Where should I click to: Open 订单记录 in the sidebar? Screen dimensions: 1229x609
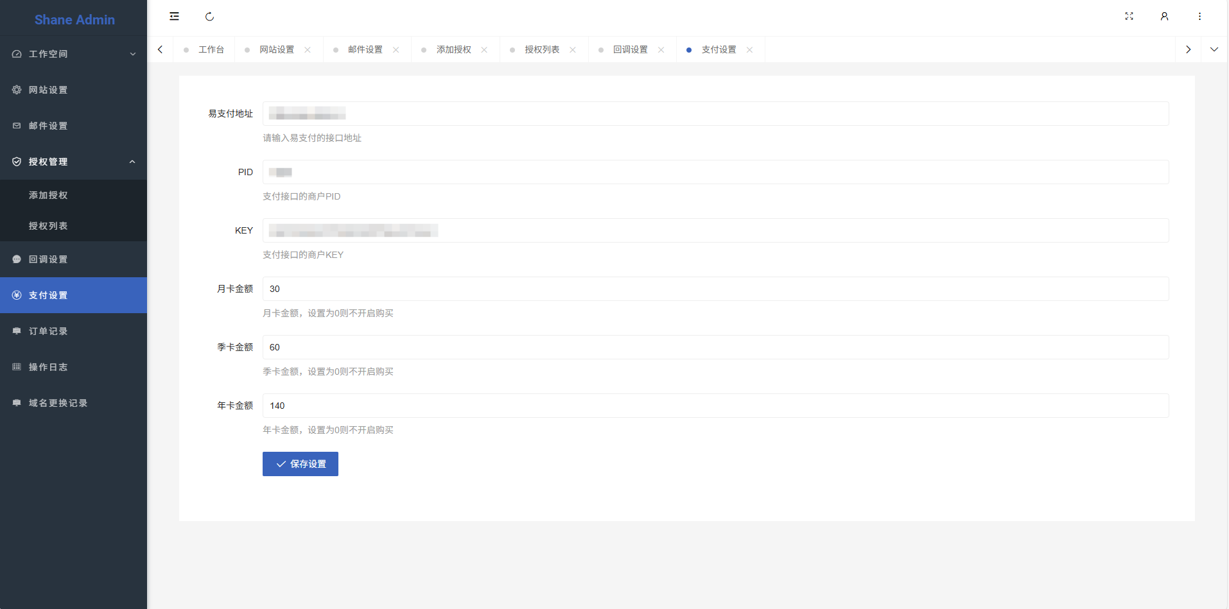coord(48,331)
